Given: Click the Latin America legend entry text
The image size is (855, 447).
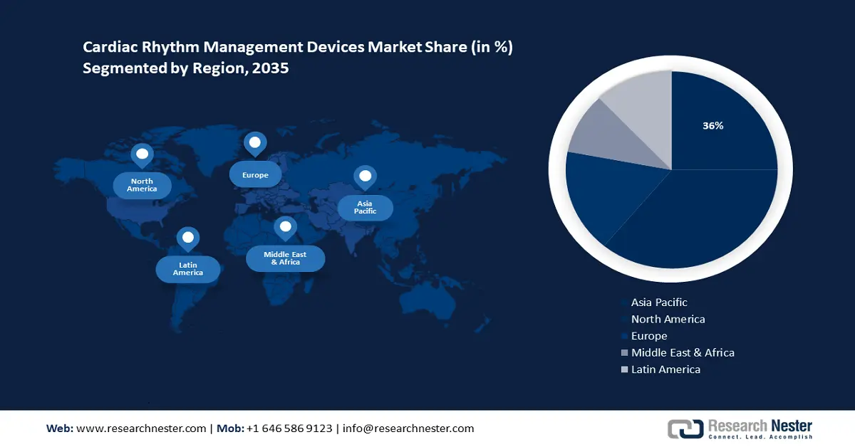Looking at the screenshot, I should [665, 369].
